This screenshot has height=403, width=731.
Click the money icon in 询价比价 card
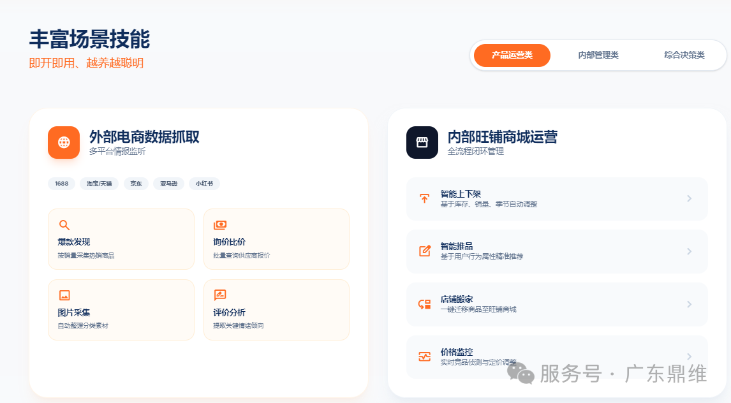pos(220,225)
